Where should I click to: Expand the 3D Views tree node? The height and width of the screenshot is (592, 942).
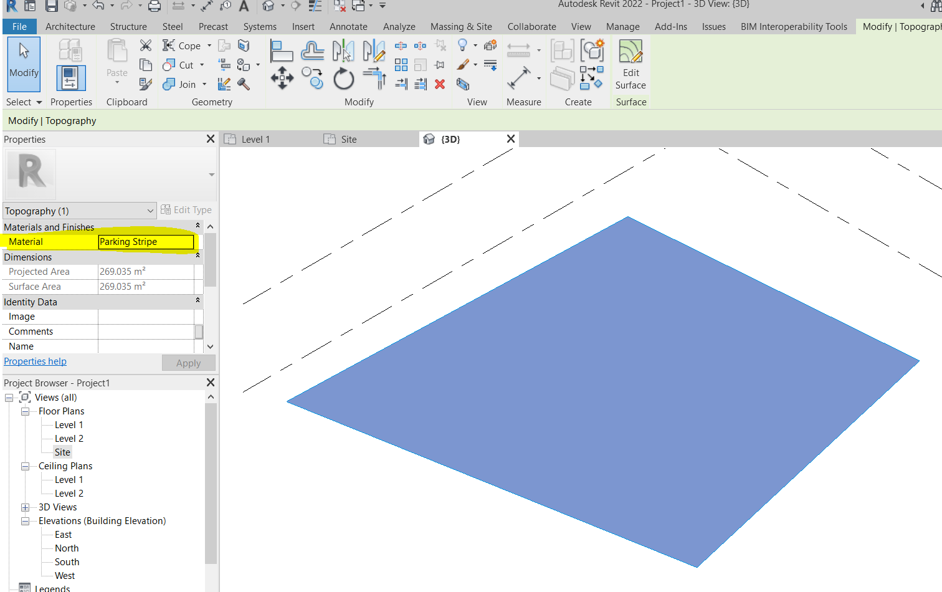pos(25,507)
